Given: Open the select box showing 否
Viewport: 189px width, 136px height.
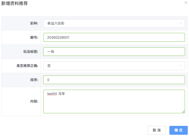Looking at the screenshot, I should pos(110,65).
